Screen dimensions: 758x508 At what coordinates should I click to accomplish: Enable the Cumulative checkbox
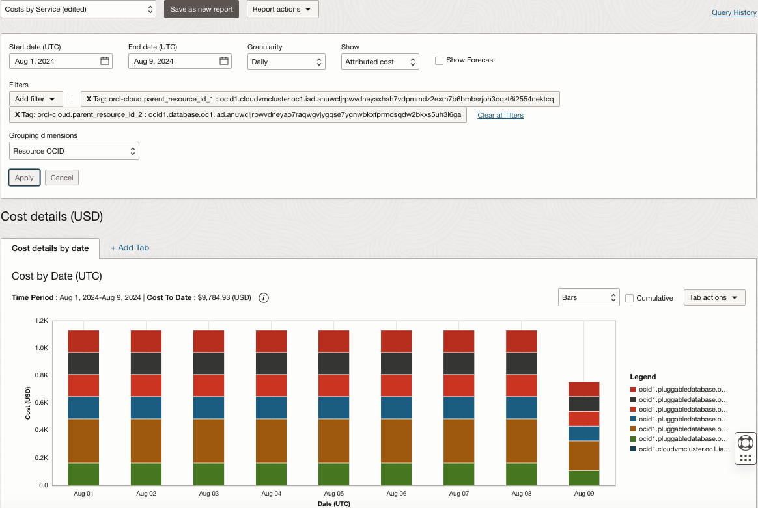tap(629, 298)
